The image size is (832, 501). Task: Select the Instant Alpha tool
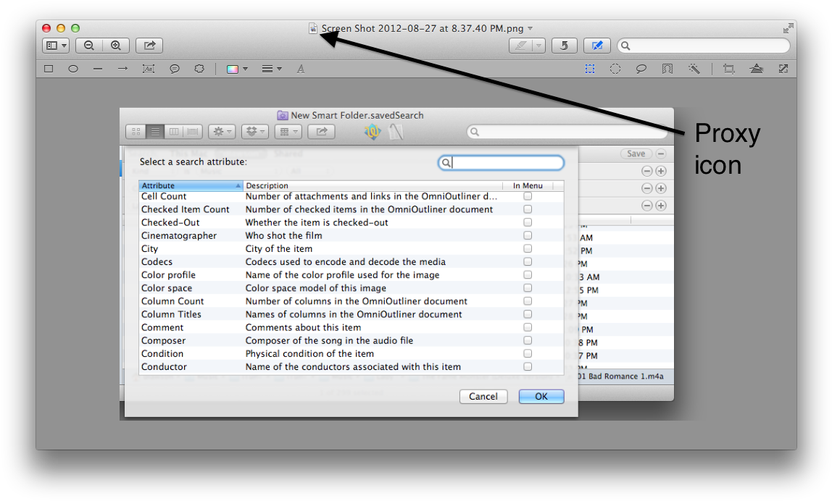[x=694, y=69]
